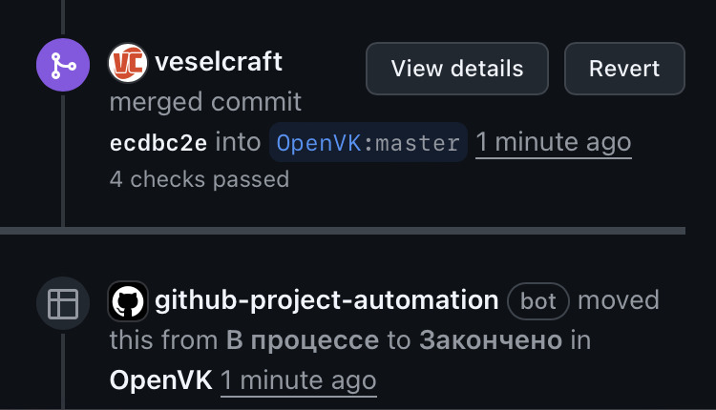Click the 4 checks passed status text
Image resolution: width=716 pixels, height=410 pixels.
200,178
